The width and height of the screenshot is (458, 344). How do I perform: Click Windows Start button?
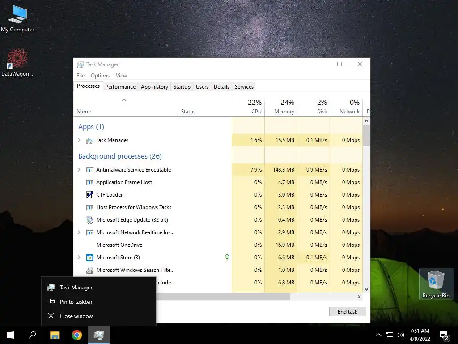pos(11,335)
